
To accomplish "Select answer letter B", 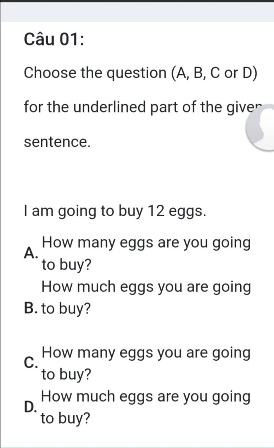I will (x=30, y=308).
